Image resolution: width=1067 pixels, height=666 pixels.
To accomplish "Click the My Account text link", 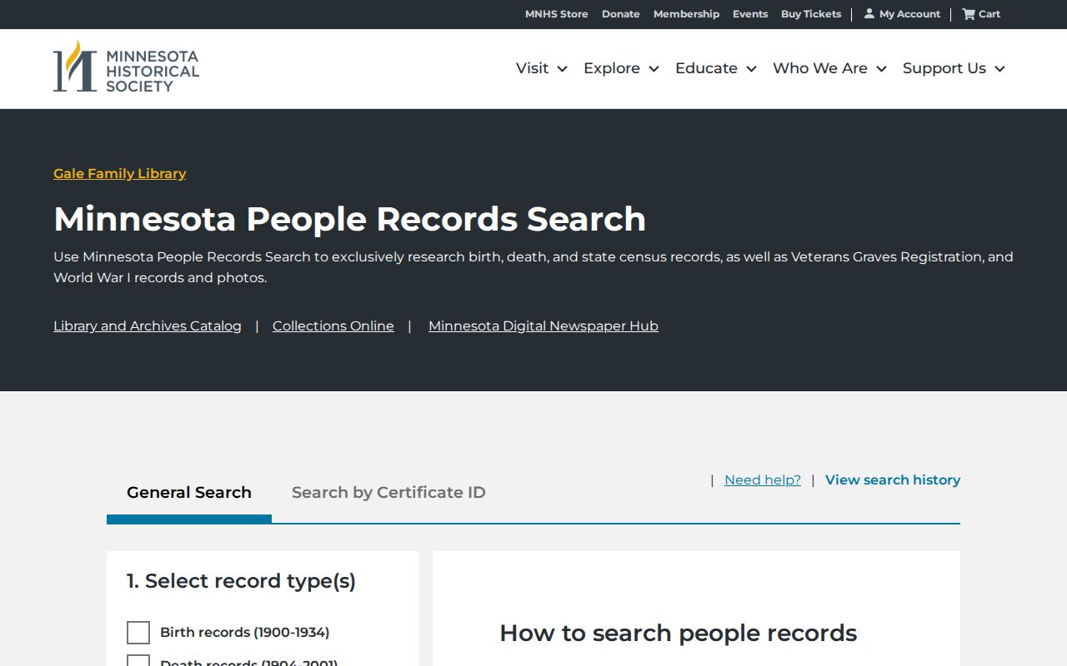I will [909, 14].
